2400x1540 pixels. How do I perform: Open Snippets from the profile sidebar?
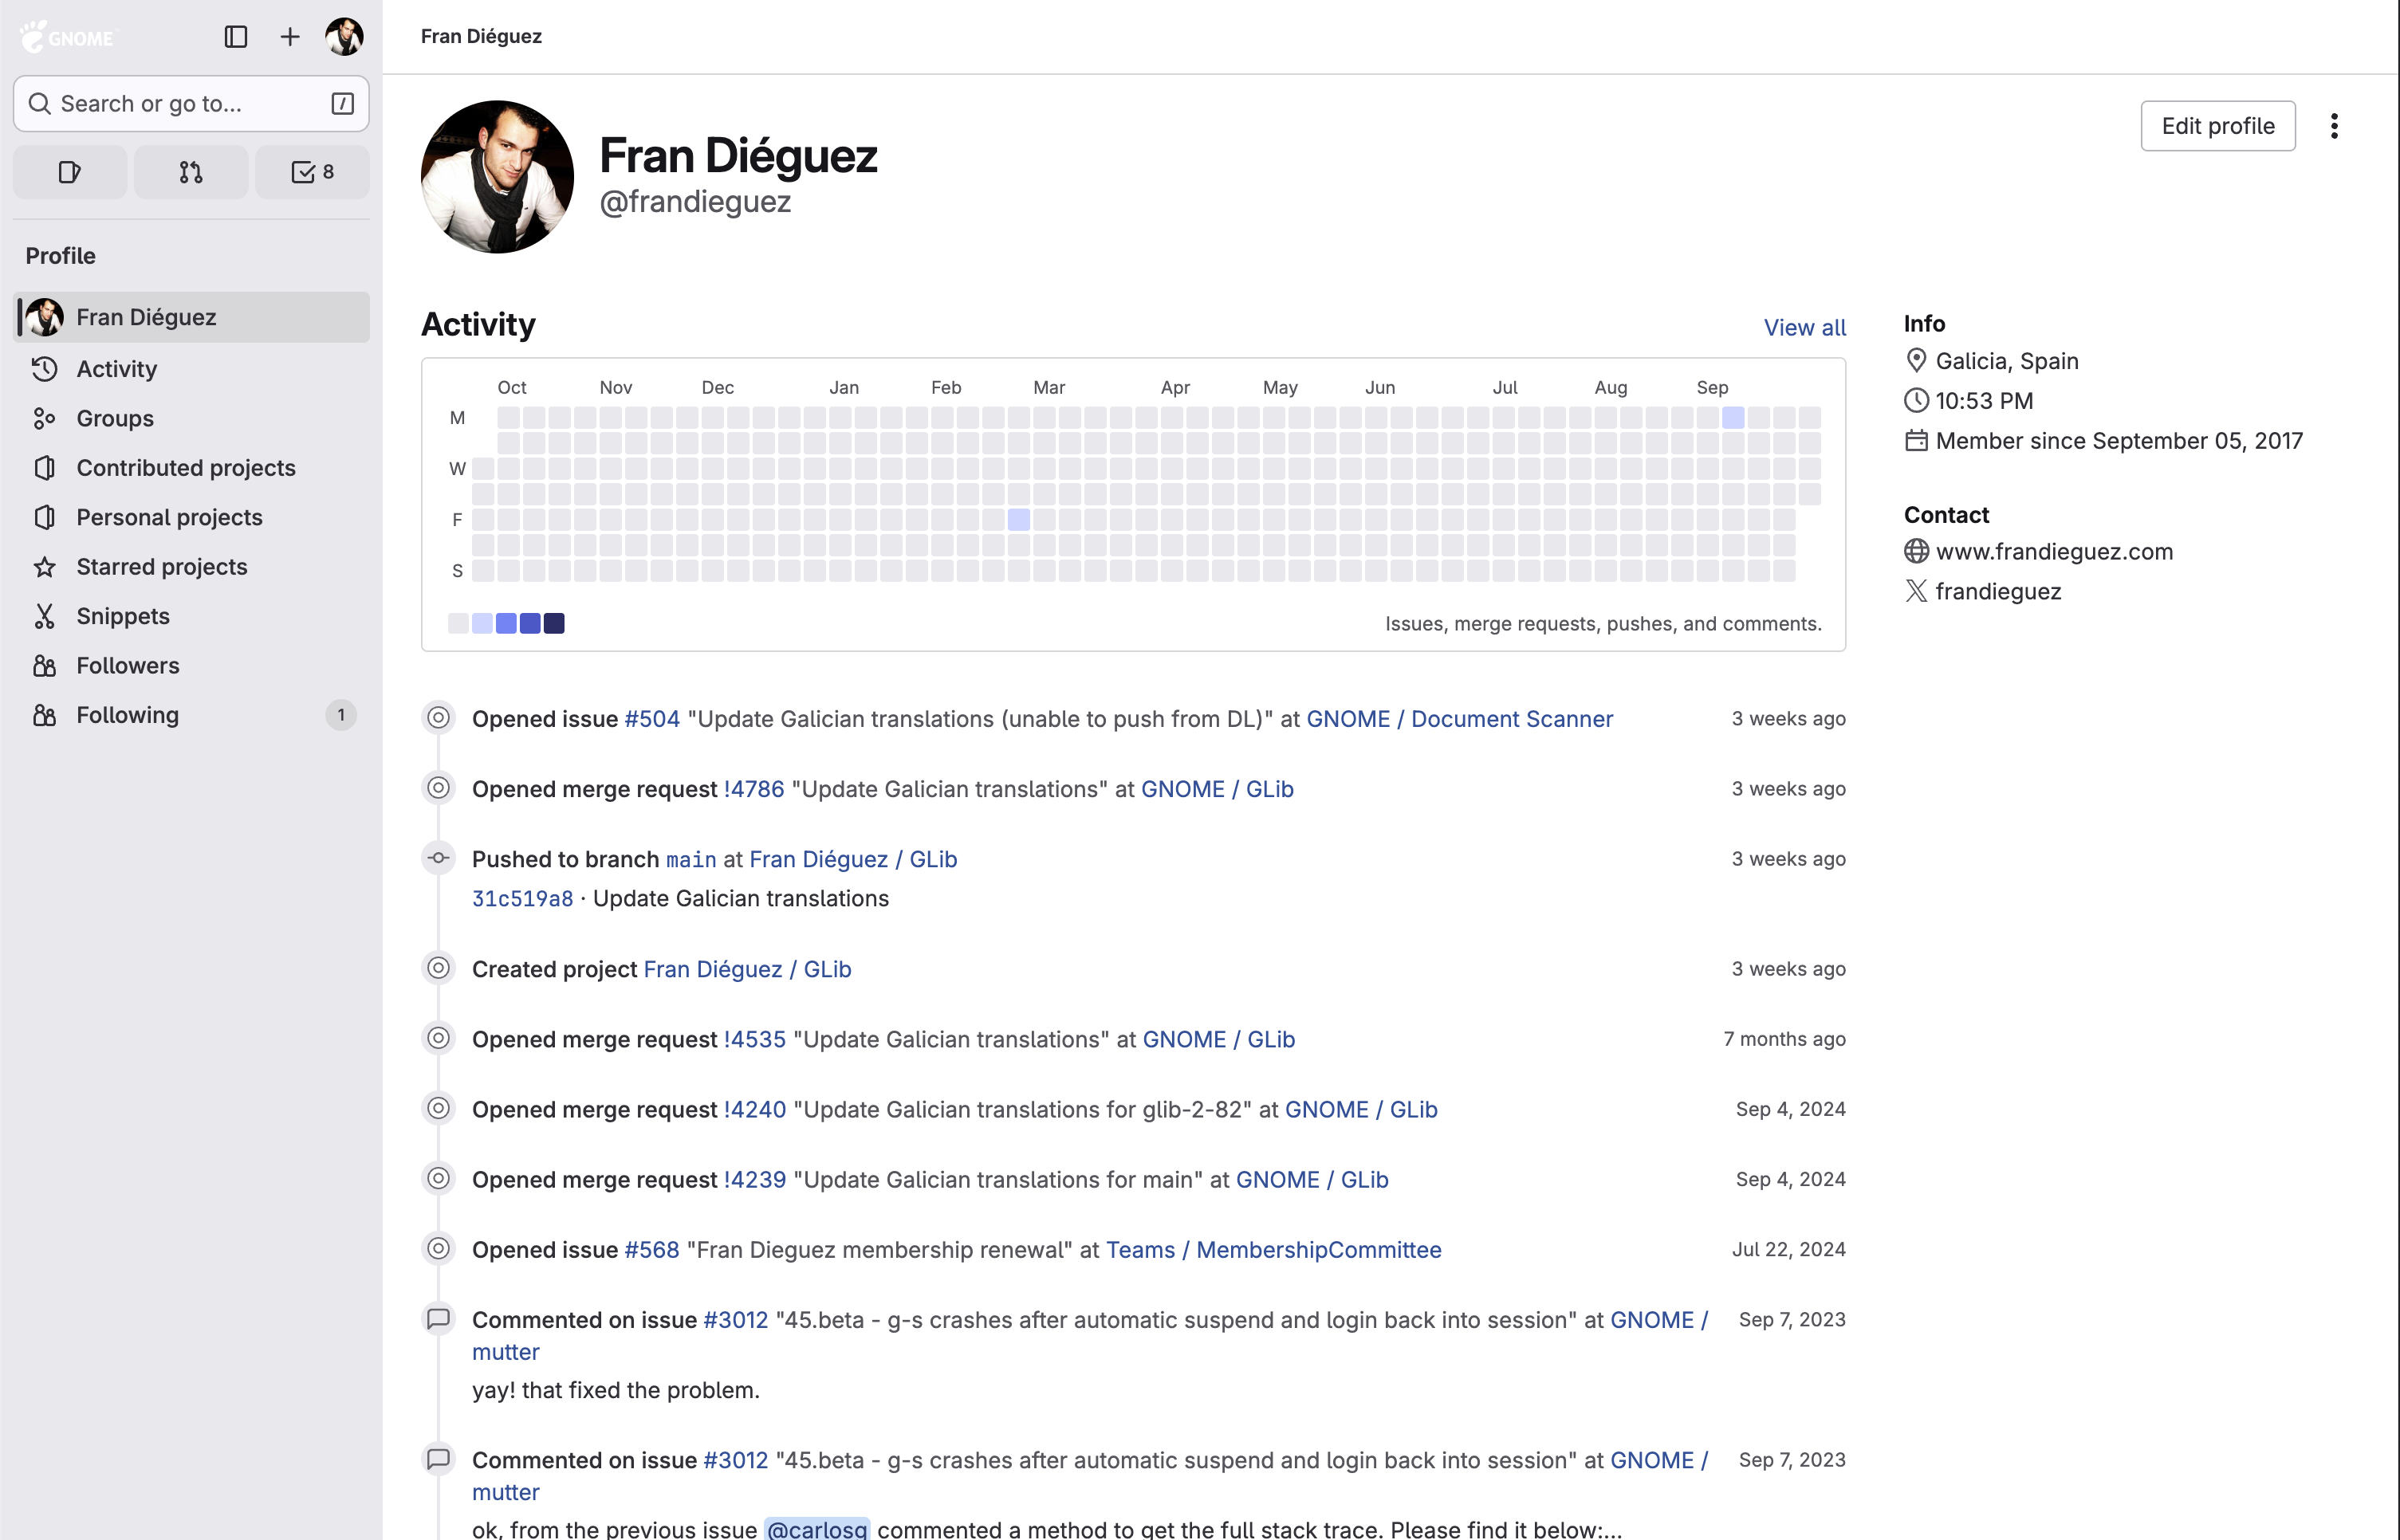pyautogui.click(x=122, y=616)
